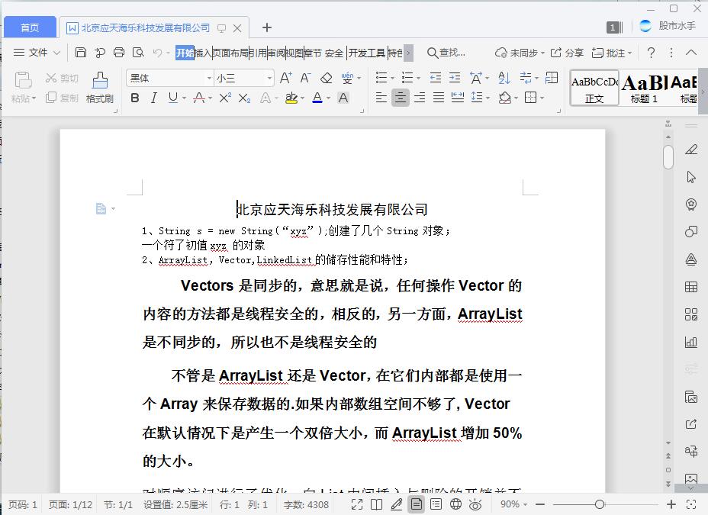This screenshot has width=708, height=515.
Task: Open the chart icon in right sidebar
Action: click(x=691, y=342)
